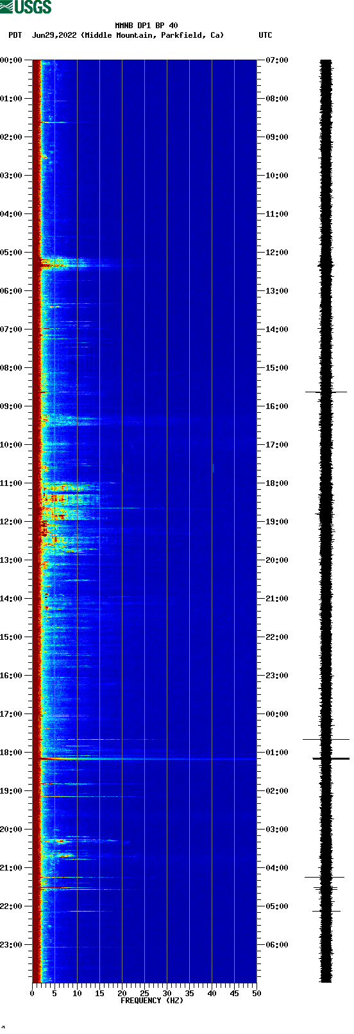Image resolution: width=354 pixels, height=1034 pixels.
Task: Click the '07:00' UTC time label
Action: point(277,60)
